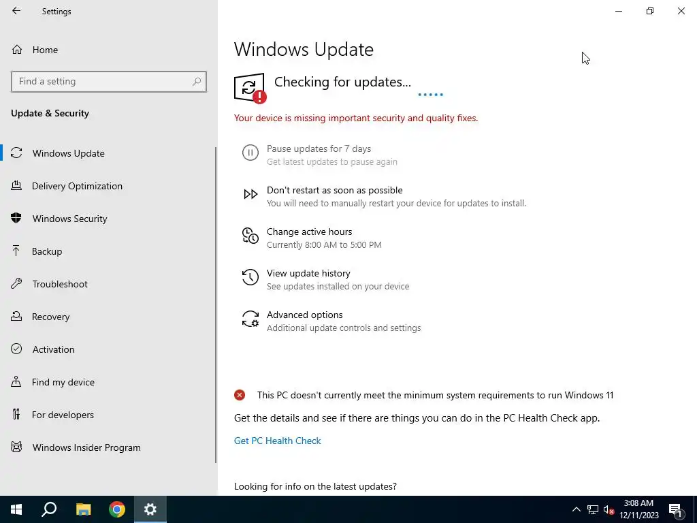Click the Advanced options gear icon
Screen dimensions: 697x523
[x=250, y=319]
